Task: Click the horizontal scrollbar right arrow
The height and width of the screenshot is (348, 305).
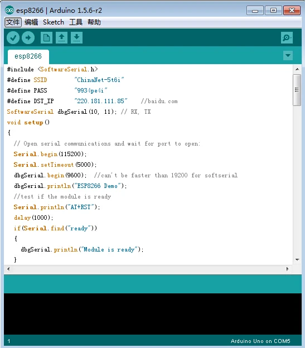Action: [288, 269]
